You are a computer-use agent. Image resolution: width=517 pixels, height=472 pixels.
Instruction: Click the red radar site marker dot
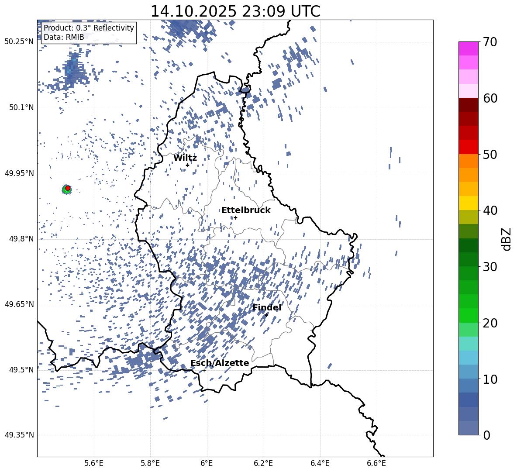click(68, 188)
